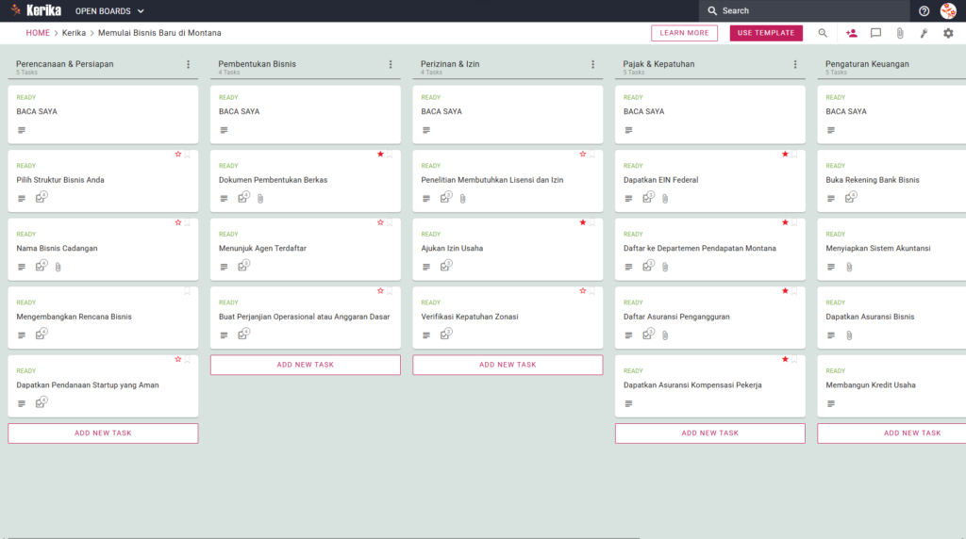Open Perizinan & Izin column options menu
The height and width of the screenshot is (539, 966).
point(592,64)
